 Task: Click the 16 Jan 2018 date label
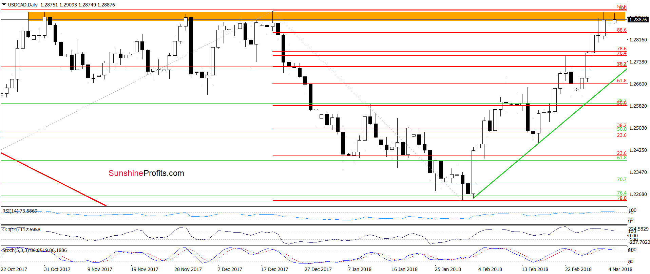(x=404, y=269)
